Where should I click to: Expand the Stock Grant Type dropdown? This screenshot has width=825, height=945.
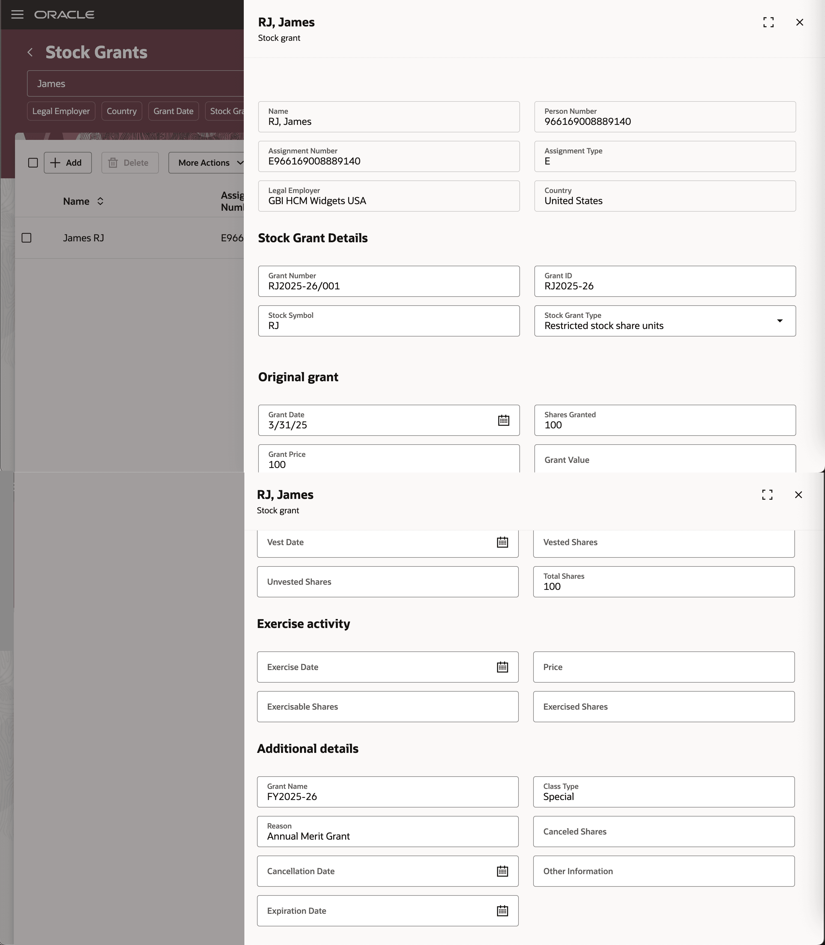click(x=779, y=321)
